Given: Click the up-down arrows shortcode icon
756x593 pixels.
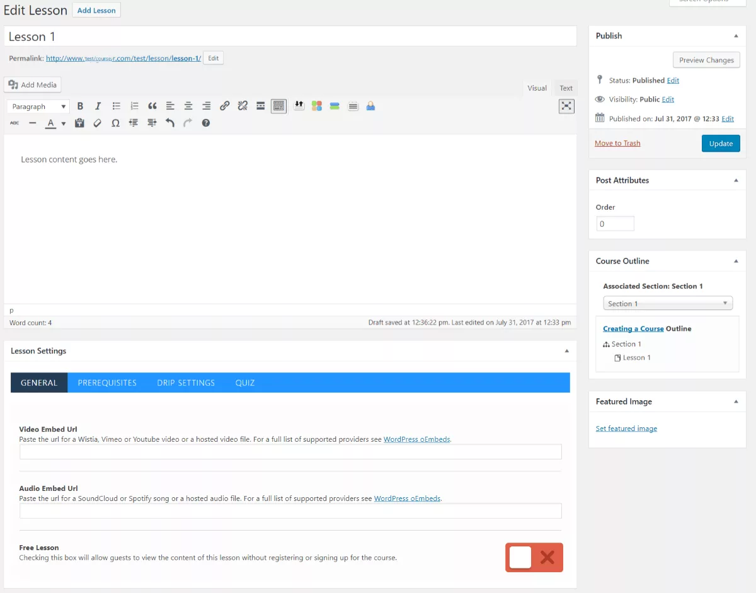Looking at the screenshot, I should 299,106.
